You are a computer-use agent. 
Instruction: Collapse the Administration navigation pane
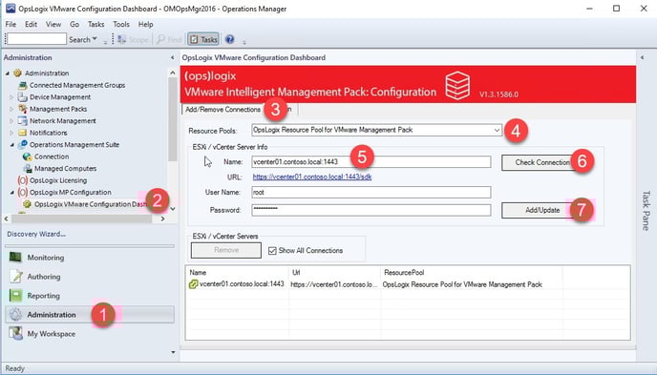pos(172,58)
